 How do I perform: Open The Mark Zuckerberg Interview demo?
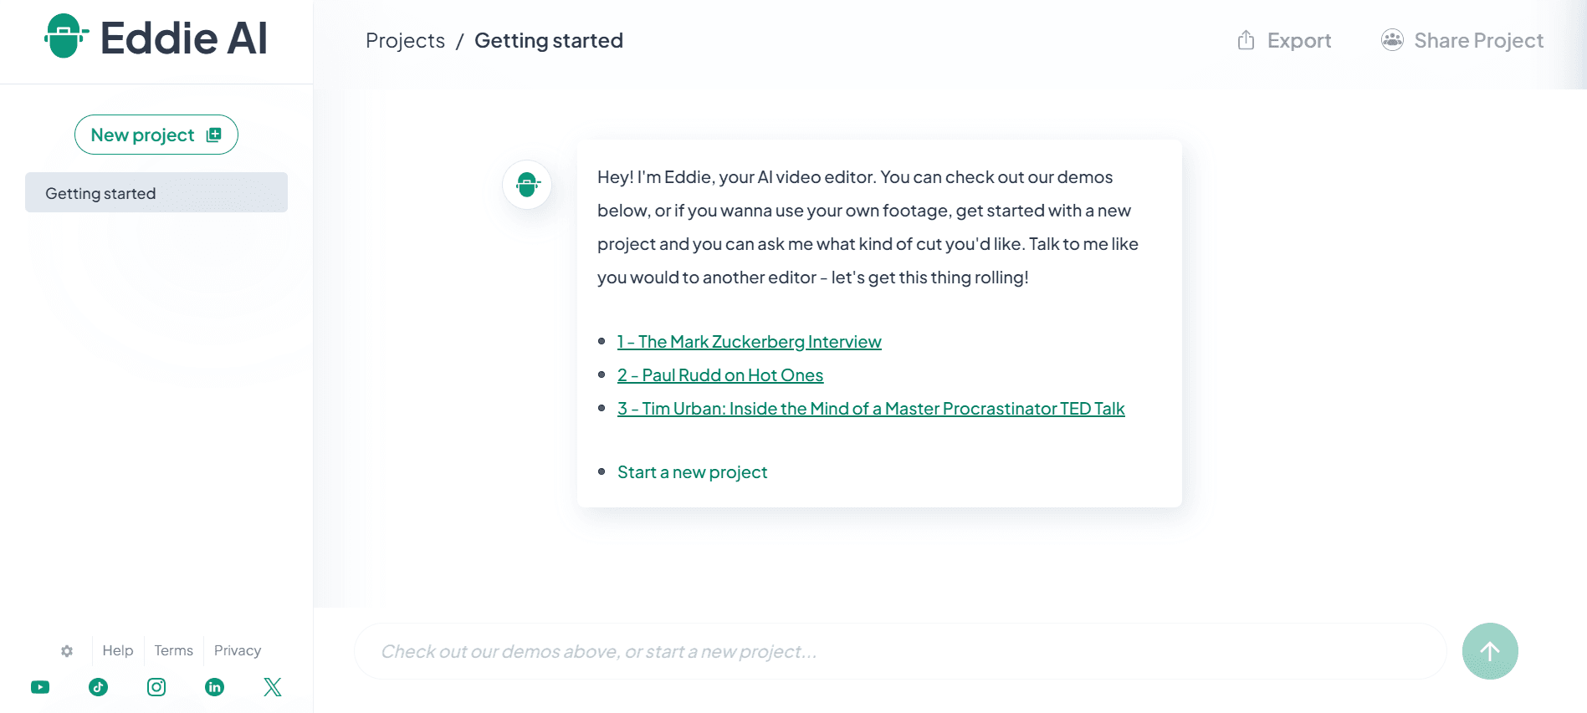click(749, 341)
